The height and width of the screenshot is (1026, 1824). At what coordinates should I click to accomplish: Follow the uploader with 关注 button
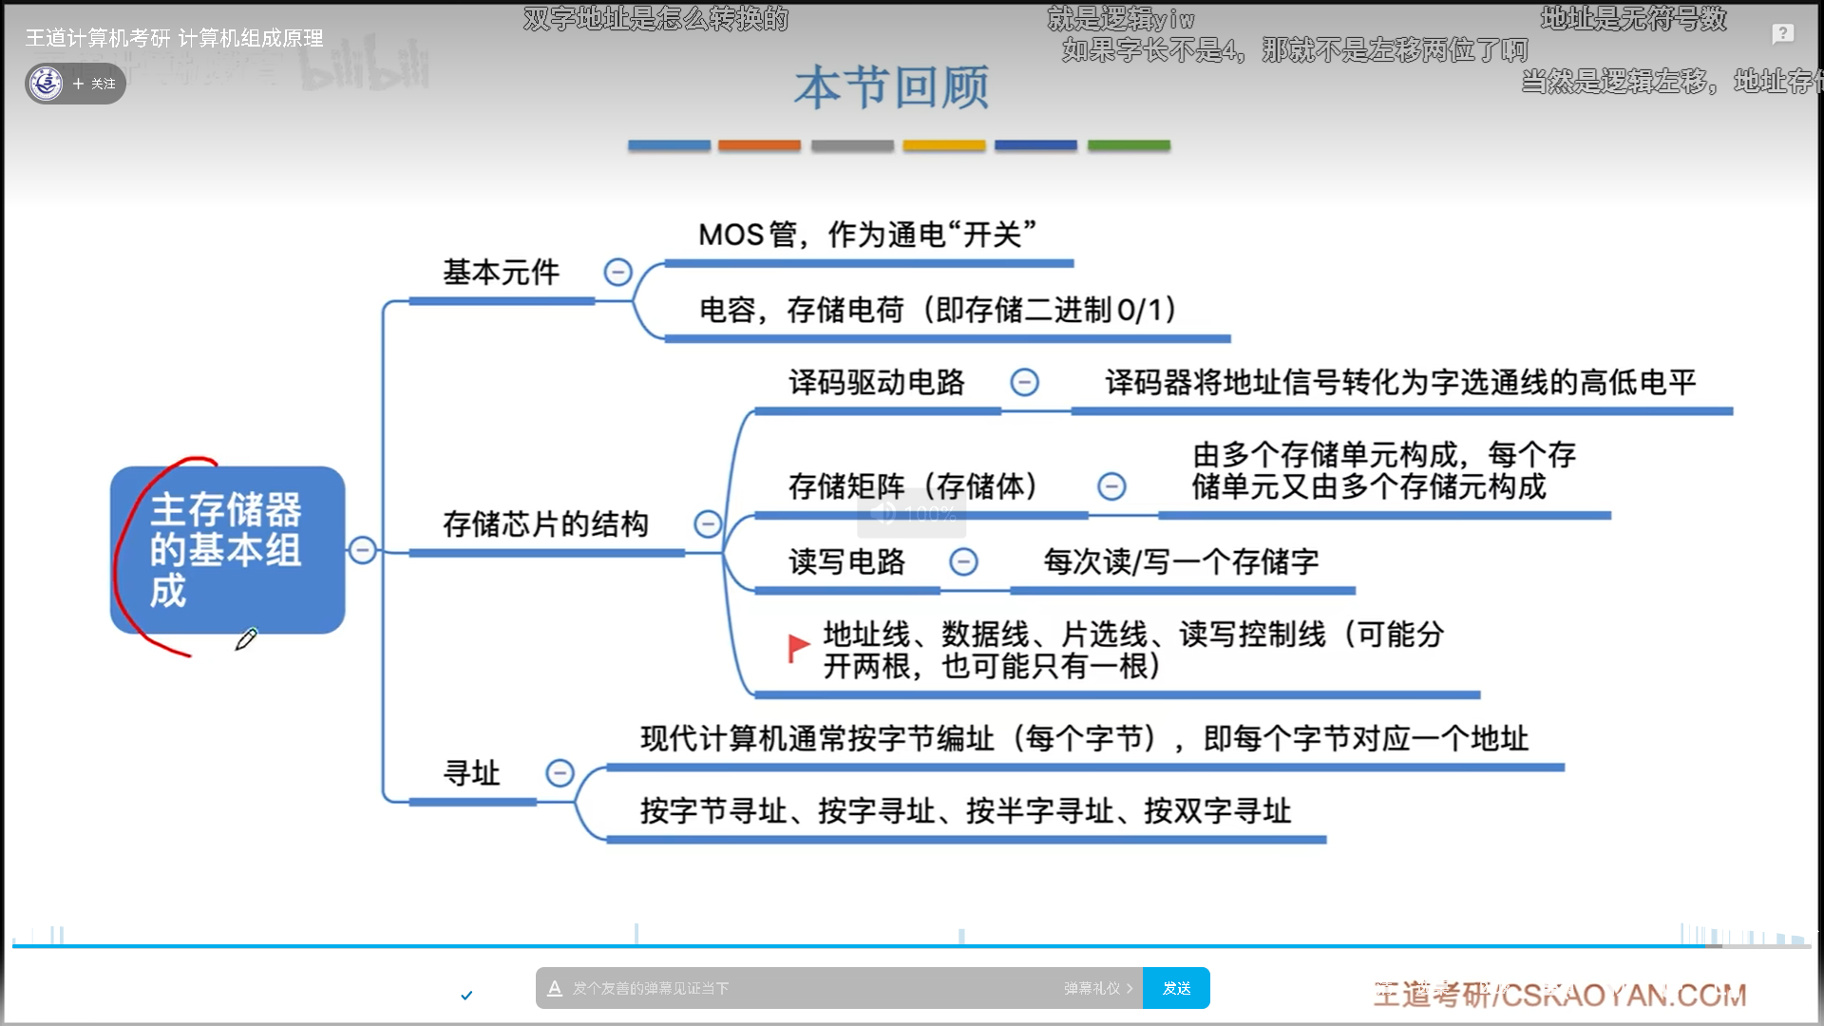pyautogui.click(x=95, y=84)
